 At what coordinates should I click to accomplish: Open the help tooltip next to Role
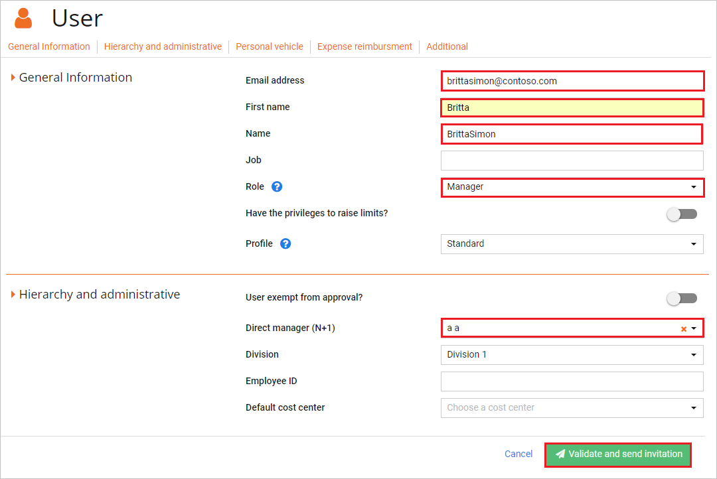point(276,186)
